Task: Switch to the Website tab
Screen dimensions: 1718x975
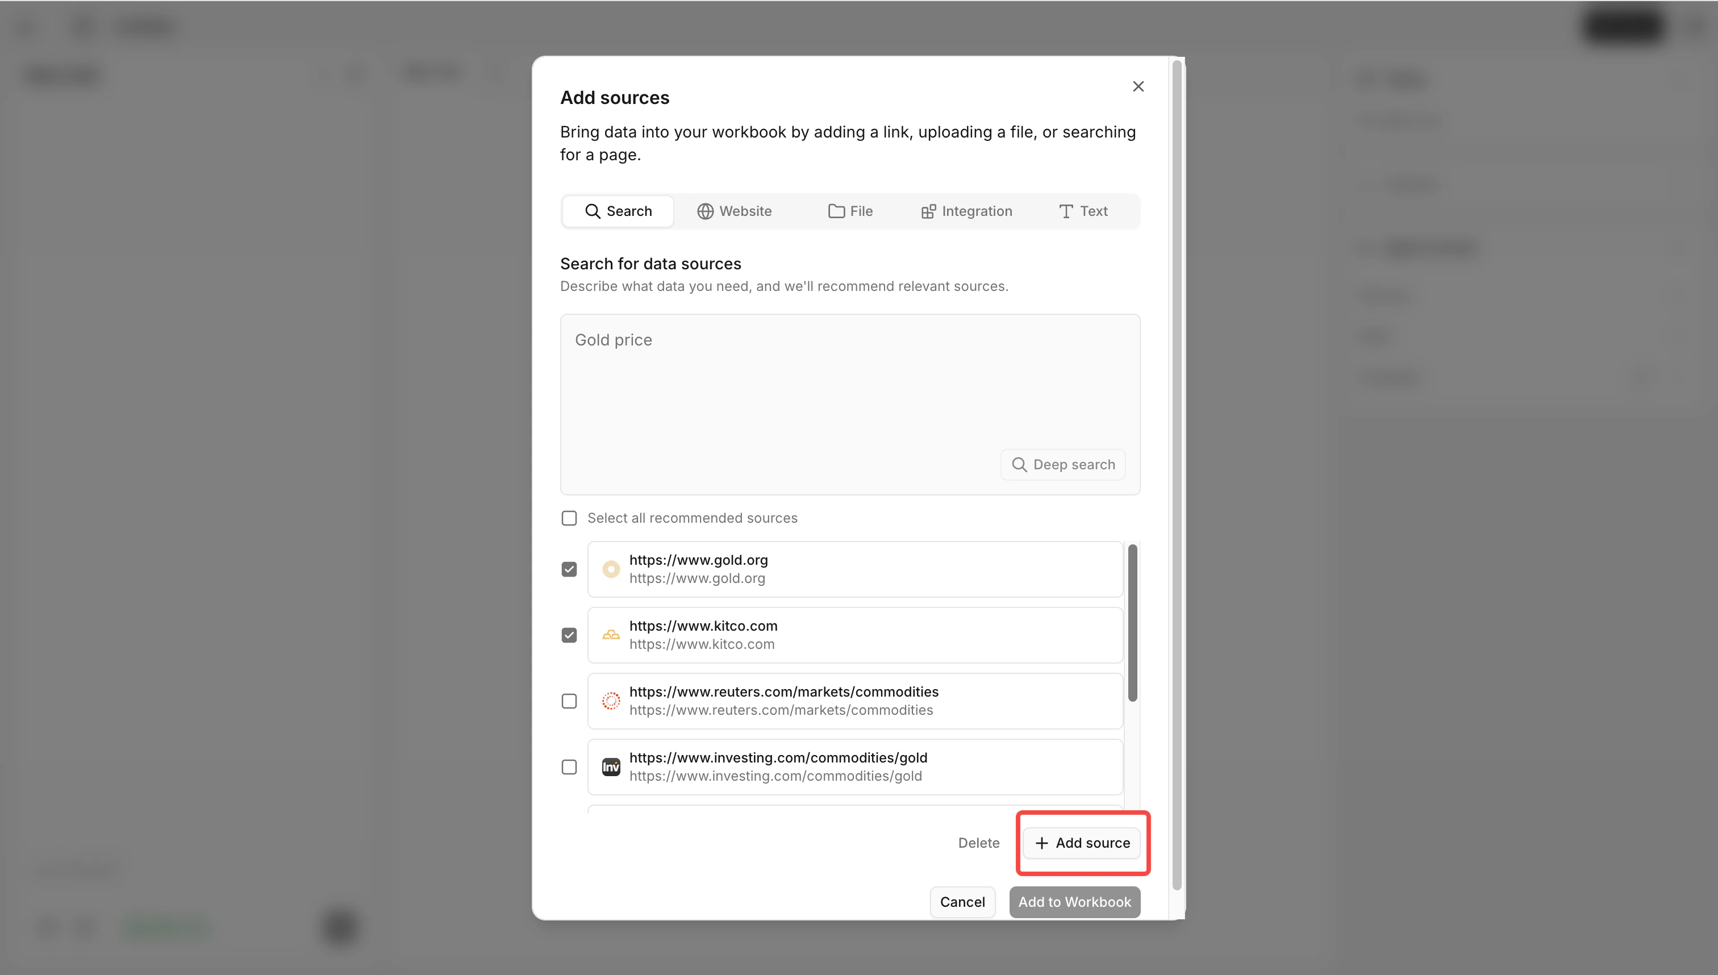Action: [735, 211]
